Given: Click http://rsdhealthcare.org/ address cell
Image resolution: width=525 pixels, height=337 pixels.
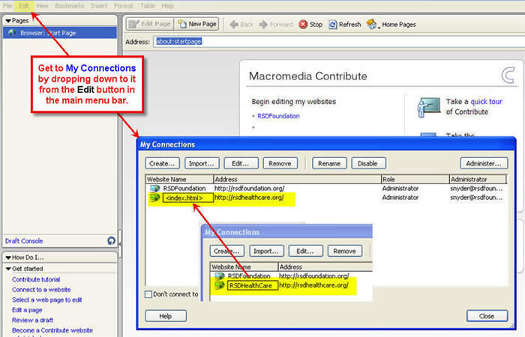Looking at the screenshot, I should tap(249, 198).
